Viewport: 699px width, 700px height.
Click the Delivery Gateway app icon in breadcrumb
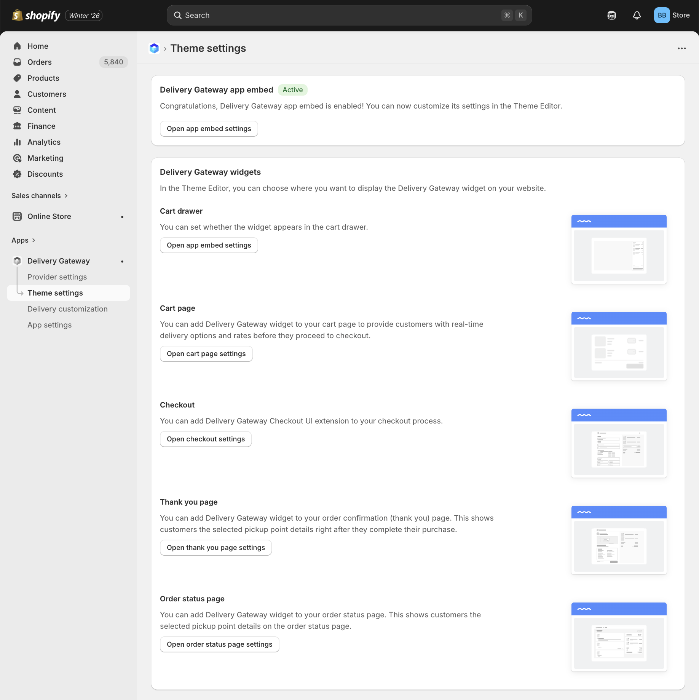tap(154, 48)
